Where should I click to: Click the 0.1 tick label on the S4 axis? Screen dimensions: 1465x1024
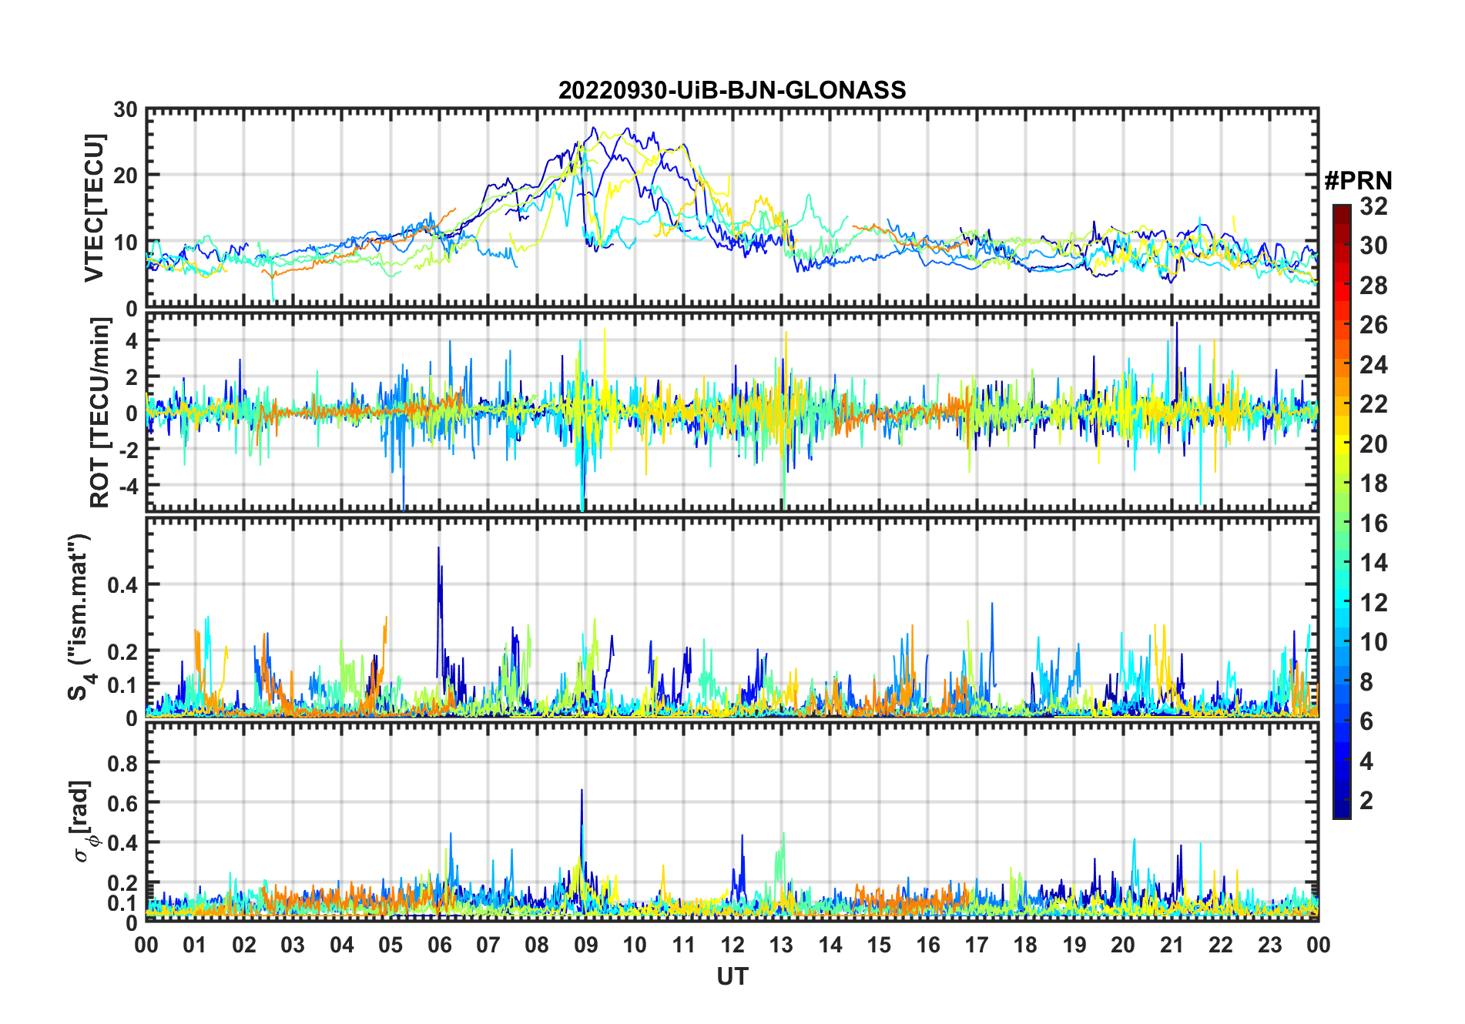[123, 684]
